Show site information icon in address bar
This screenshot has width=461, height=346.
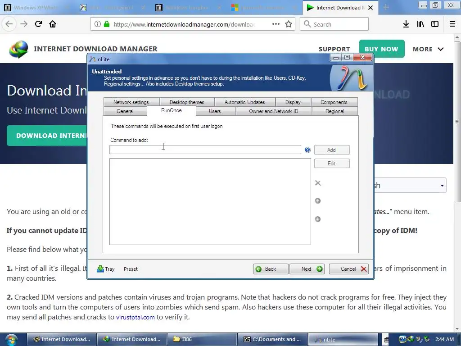pyautogui.click(x=97, y=24)
